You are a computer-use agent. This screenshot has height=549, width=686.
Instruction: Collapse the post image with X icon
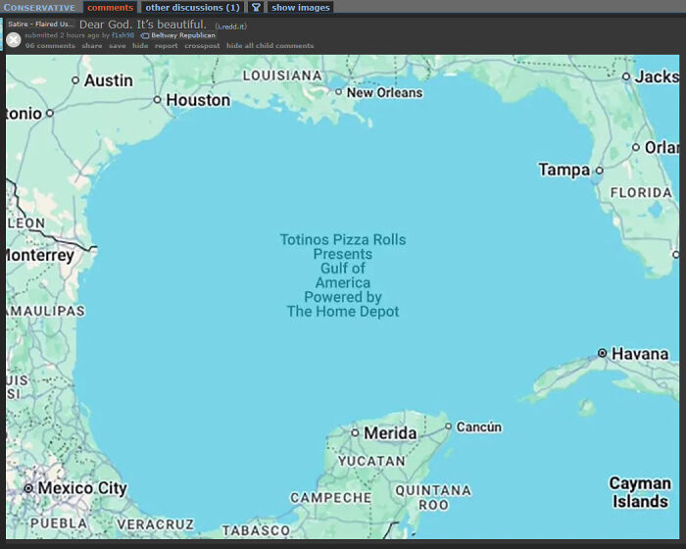(13, 40)
